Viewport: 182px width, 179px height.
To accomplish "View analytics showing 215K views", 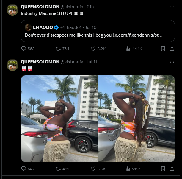I will pos(128,169).
